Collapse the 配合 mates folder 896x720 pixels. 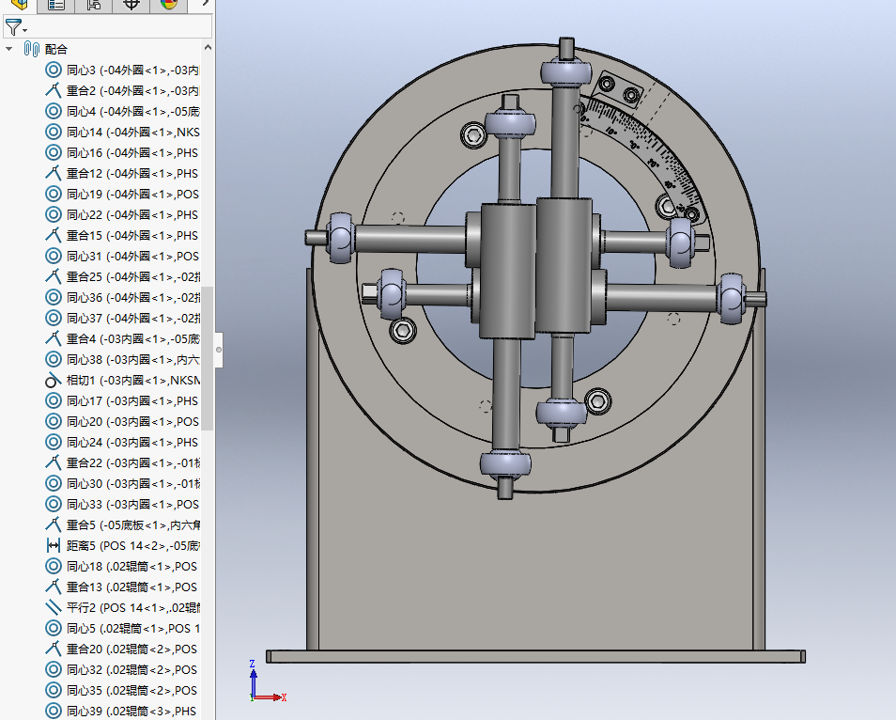point(9,49)
